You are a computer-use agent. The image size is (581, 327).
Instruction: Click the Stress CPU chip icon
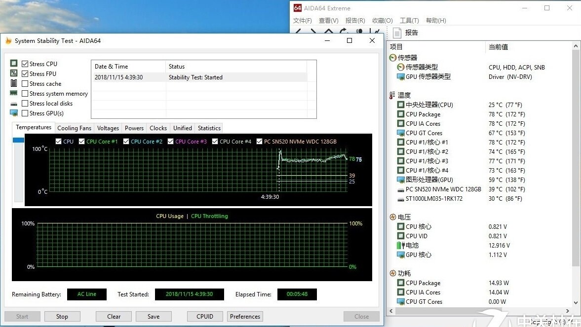tap(14, 63)
